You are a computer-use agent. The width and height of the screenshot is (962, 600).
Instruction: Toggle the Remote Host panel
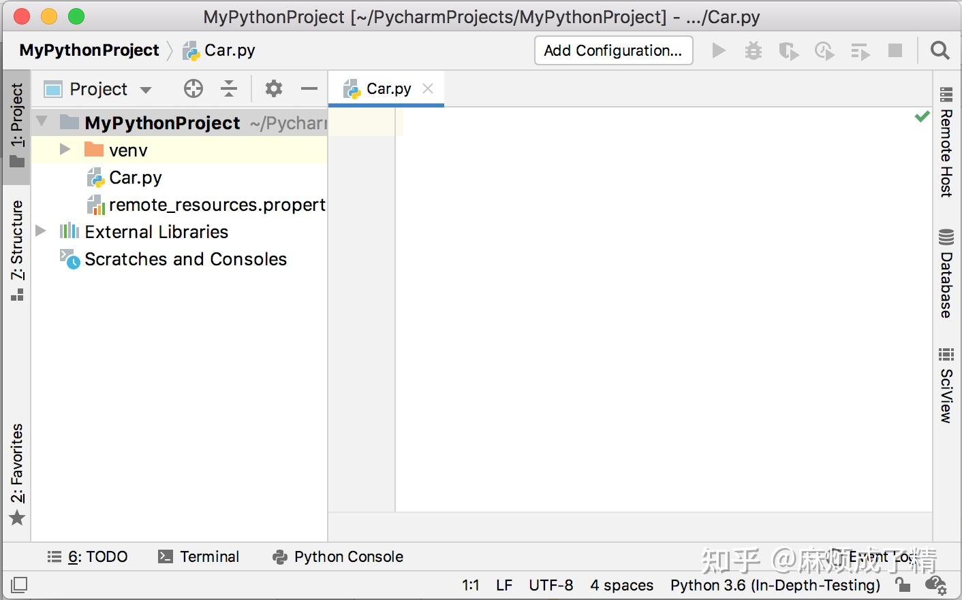coord(946,146)
